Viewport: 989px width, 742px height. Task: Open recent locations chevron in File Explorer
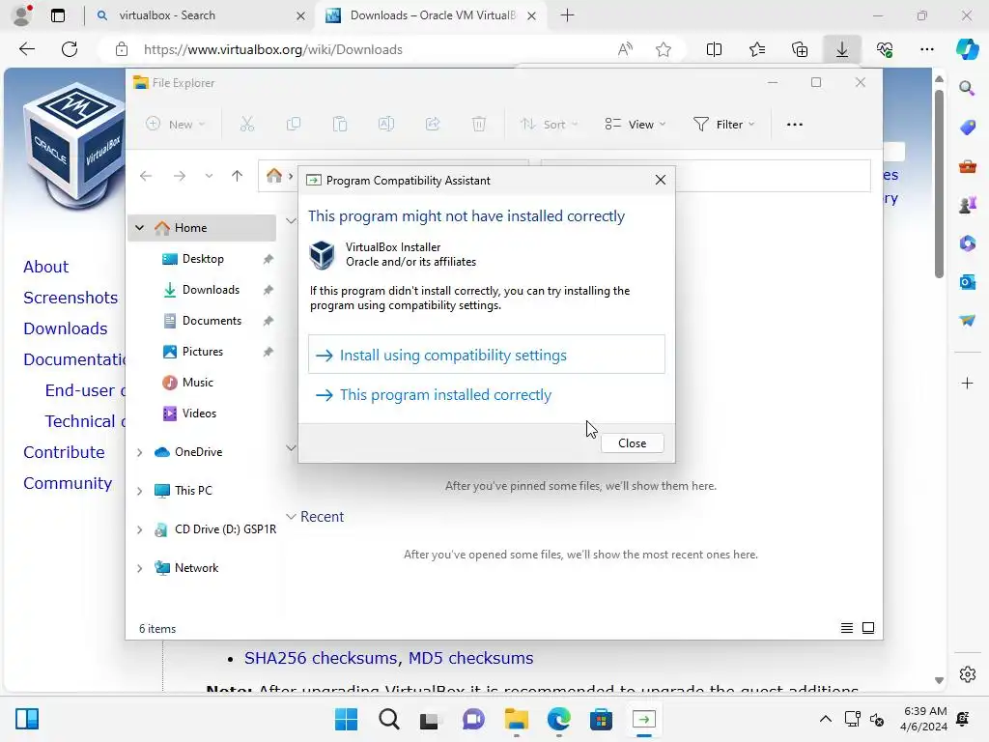pyautogui.click(x=209, y=176)
